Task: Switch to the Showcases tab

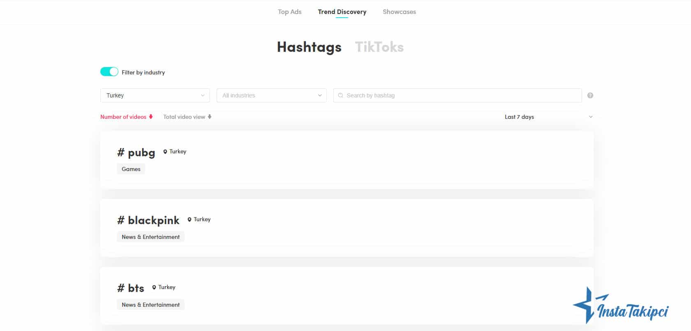Action: [x=399, y=12]
